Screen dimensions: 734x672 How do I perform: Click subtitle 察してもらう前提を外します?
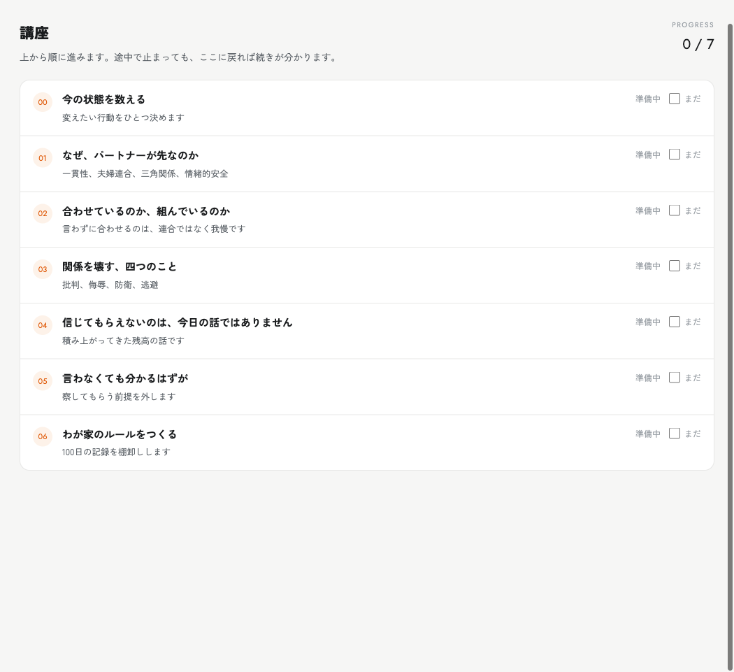(119, 396)
